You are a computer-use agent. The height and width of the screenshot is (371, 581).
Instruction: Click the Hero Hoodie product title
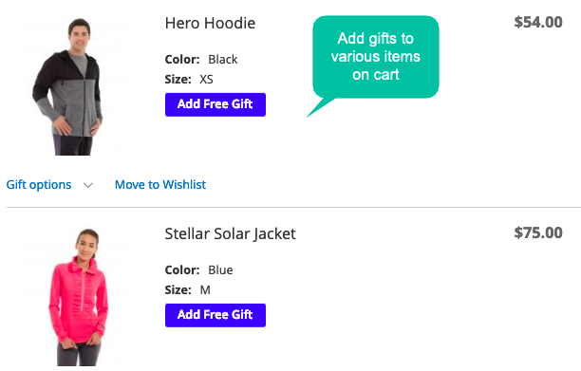coord(210,23)
